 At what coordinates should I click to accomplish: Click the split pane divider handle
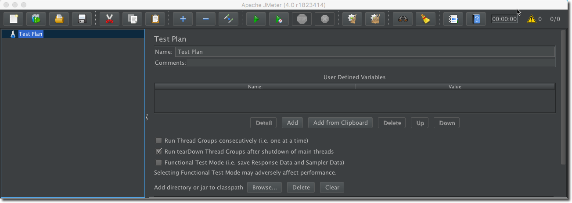147,117
